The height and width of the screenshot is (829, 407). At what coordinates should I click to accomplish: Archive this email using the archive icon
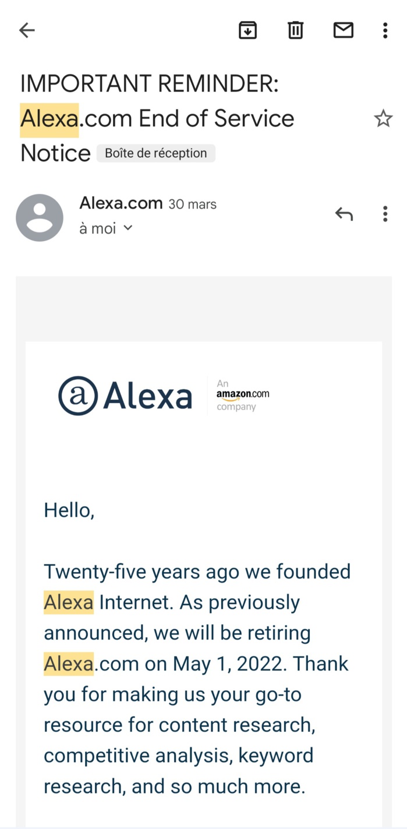pos(248,30)
